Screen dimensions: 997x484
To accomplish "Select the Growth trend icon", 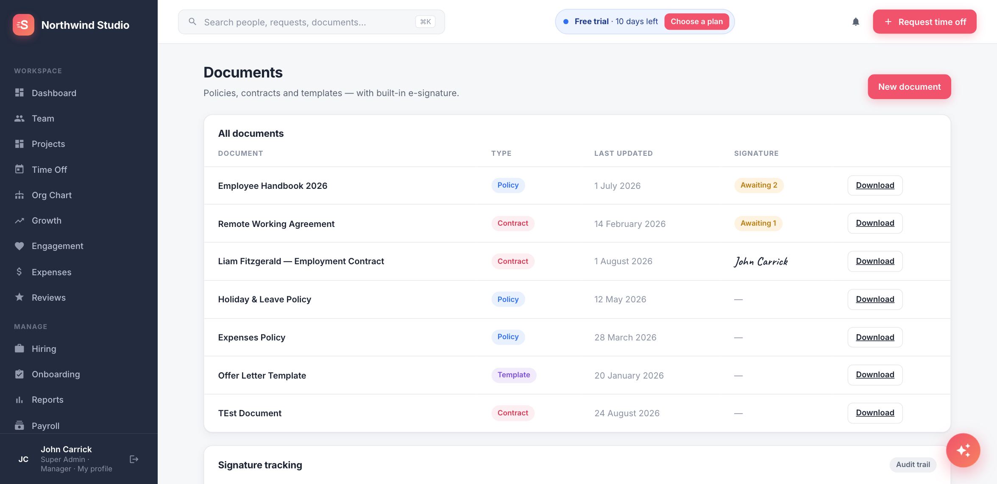I will pos(19,220).
